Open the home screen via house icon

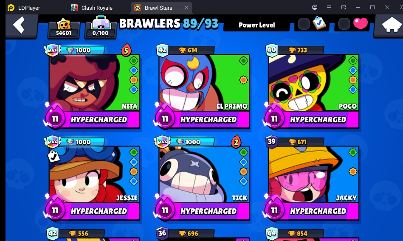tap(391, 25)
